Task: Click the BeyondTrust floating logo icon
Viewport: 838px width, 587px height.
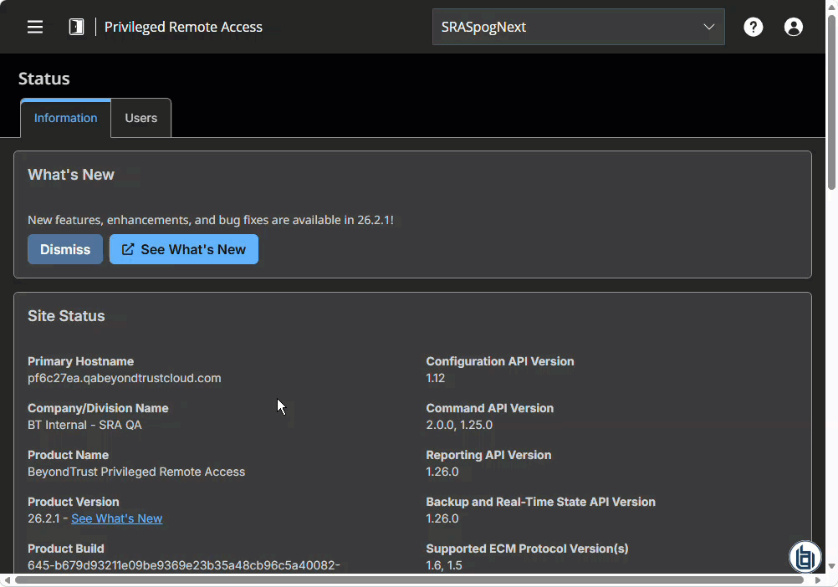Action: 805,557
